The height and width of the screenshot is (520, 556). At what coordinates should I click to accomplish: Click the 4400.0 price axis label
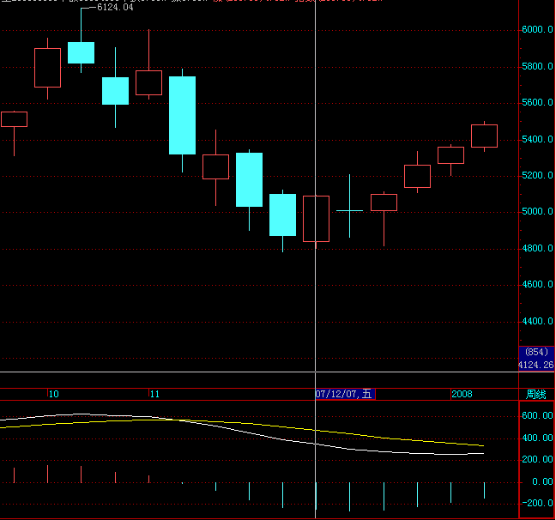click(x=537, y=322)
